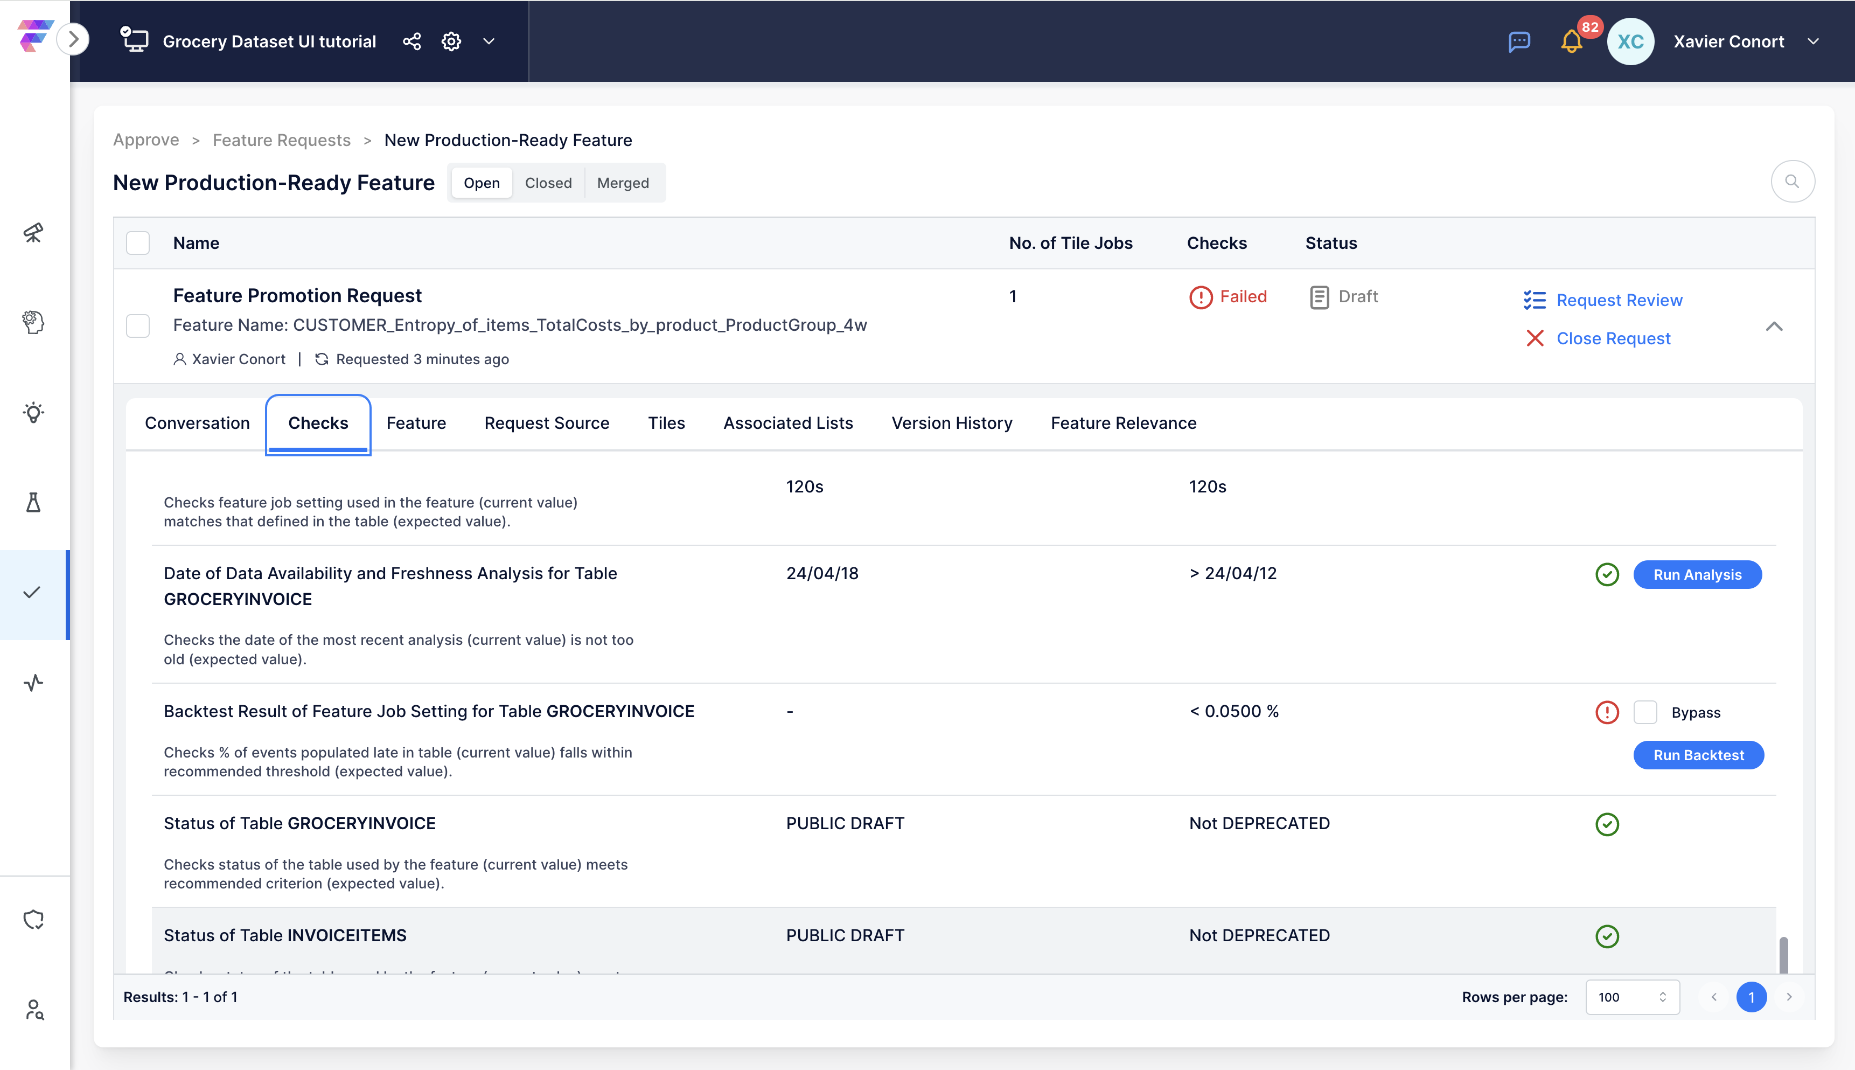The width and height of the screenshot is (1855, 1070).
Task: Switch to the Associated Lists tab
Action: coord(787,423)
